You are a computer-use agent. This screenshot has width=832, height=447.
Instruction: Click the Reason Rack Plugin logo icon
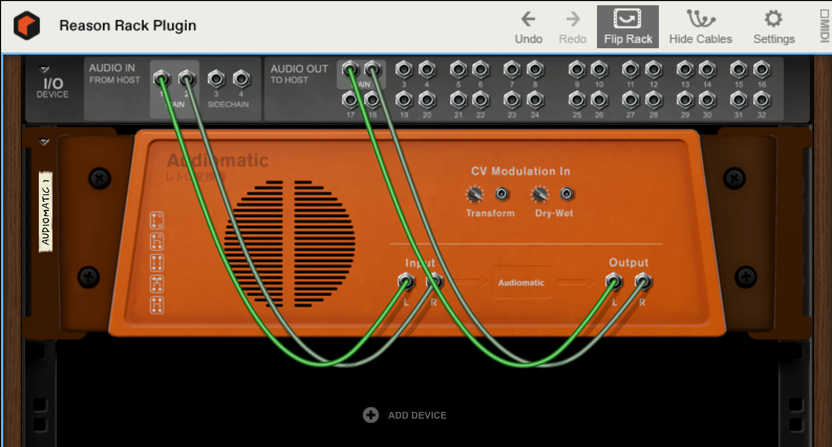tap(27, 25)
